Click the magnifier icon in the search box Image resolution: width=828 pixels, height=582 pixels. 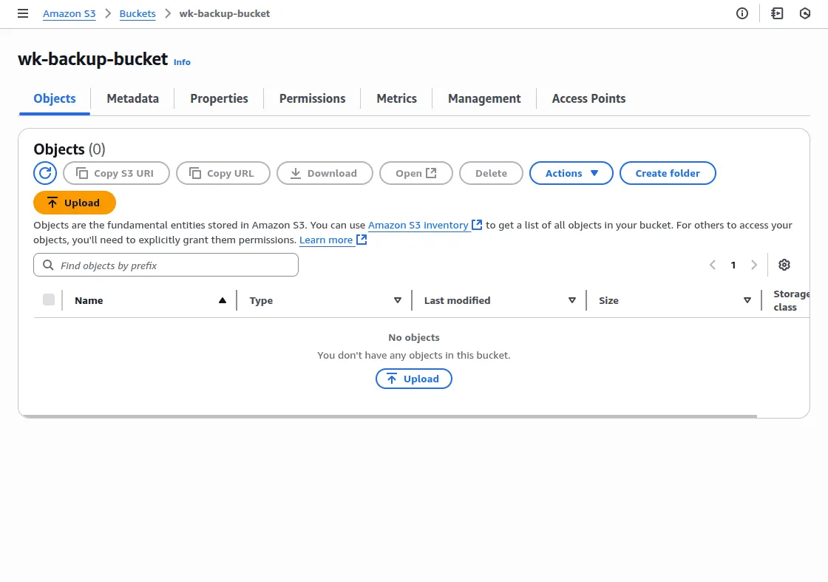(x=47, y=265)
